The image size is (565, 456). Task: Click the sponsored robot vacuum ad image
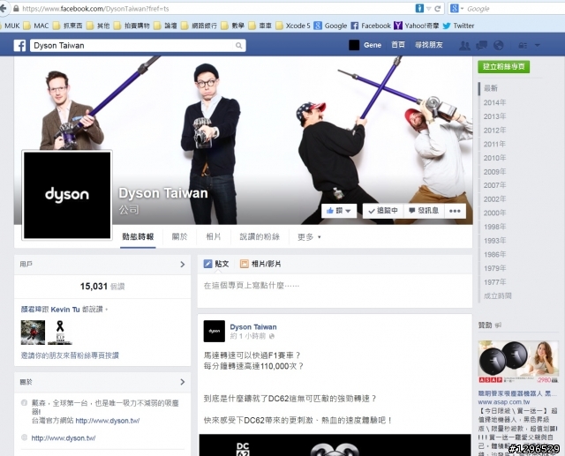[x=518, y=362]
